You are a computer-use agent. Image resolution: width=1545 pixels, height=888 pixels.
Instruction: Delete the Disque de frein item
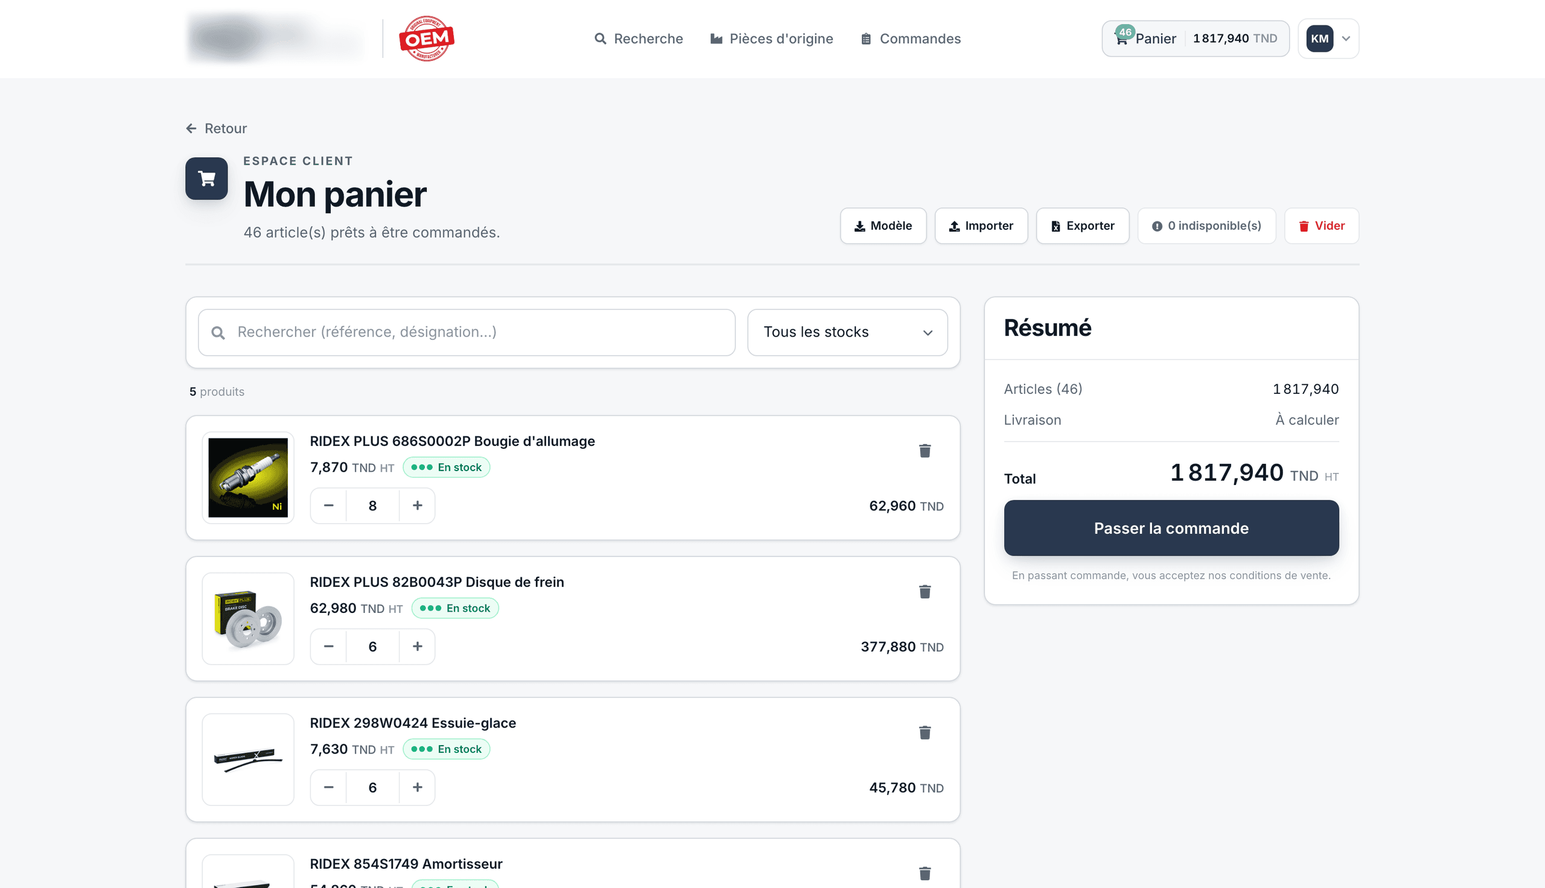tap(925, 592)
